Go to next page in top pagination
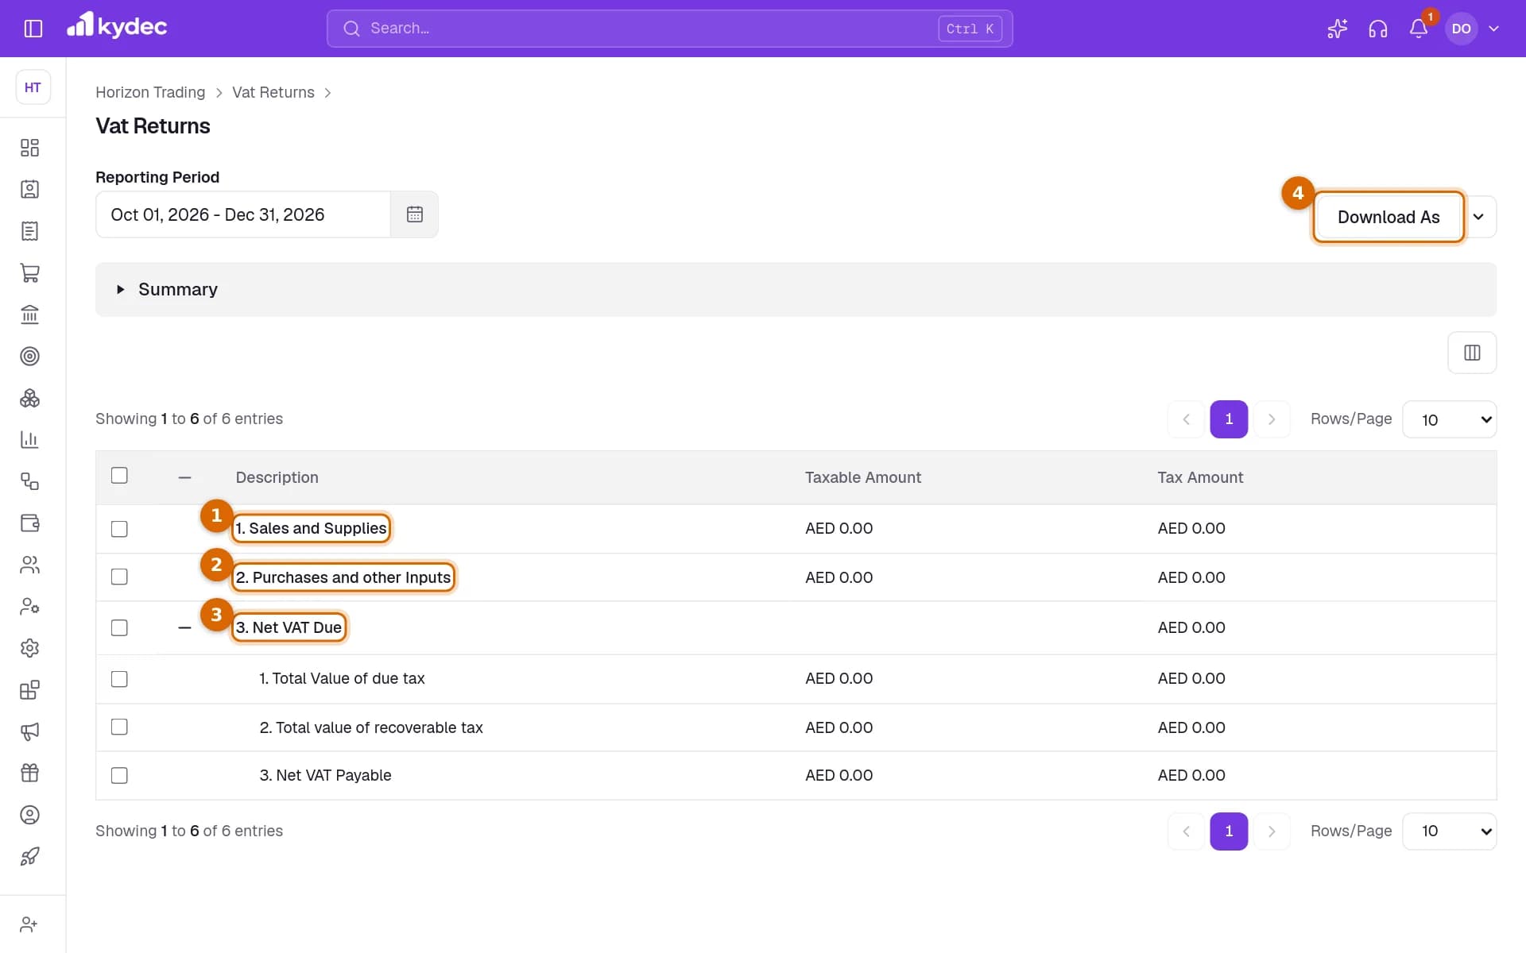Viewport: 1526px width, 953px height. (x=1272, y=419)
